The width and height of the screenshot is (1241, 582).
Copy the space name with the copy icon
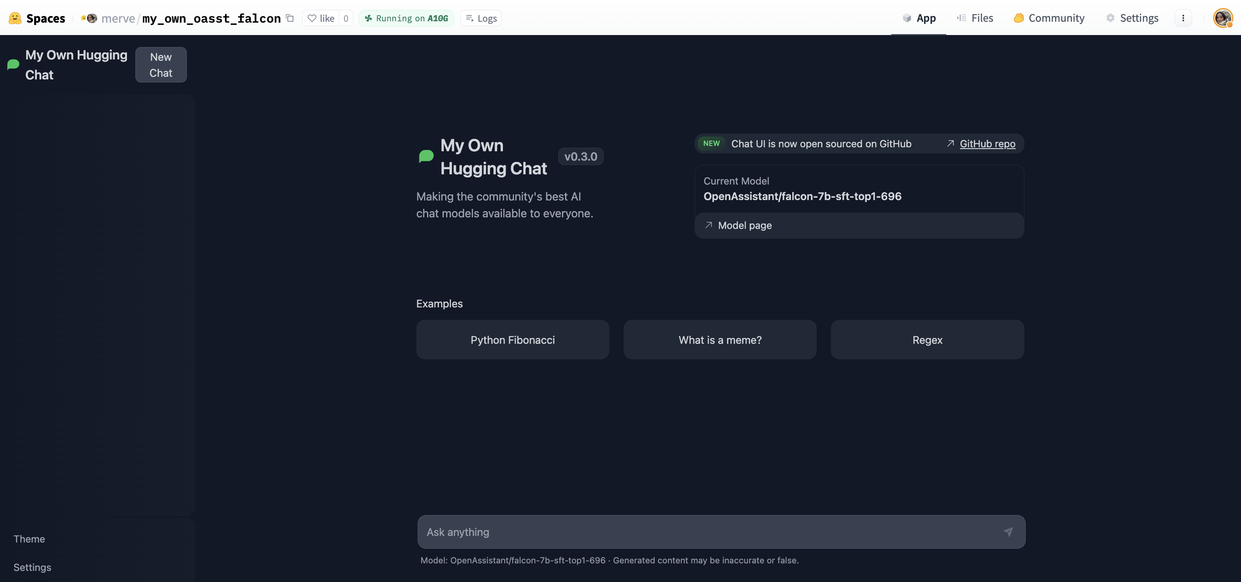click(x=289, y=18)
